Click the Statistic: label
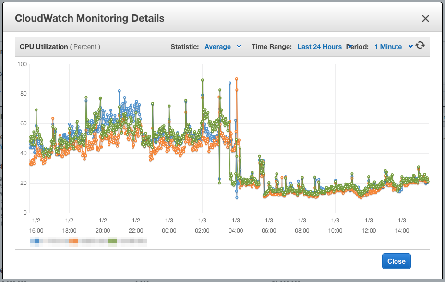This screenshot has height=282, width=445. coord(184,47)
